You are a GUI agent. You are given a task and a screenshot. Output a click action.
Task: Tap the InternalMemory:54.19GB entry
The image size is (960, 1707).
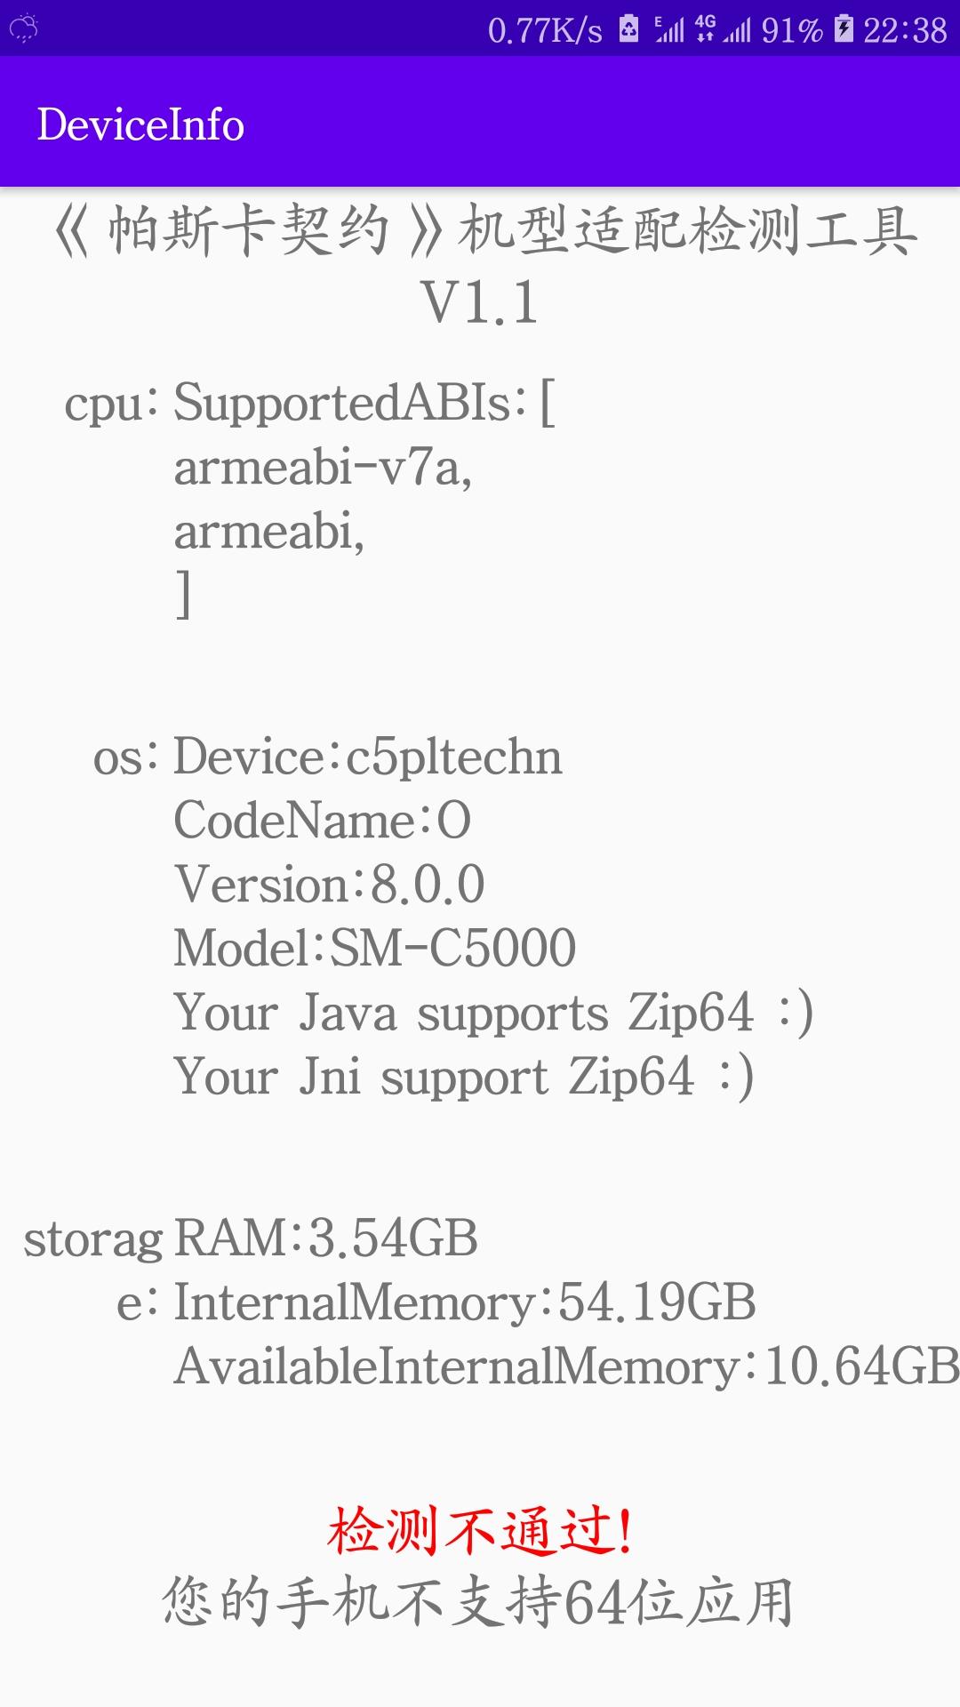click(x=465, y=1302)
